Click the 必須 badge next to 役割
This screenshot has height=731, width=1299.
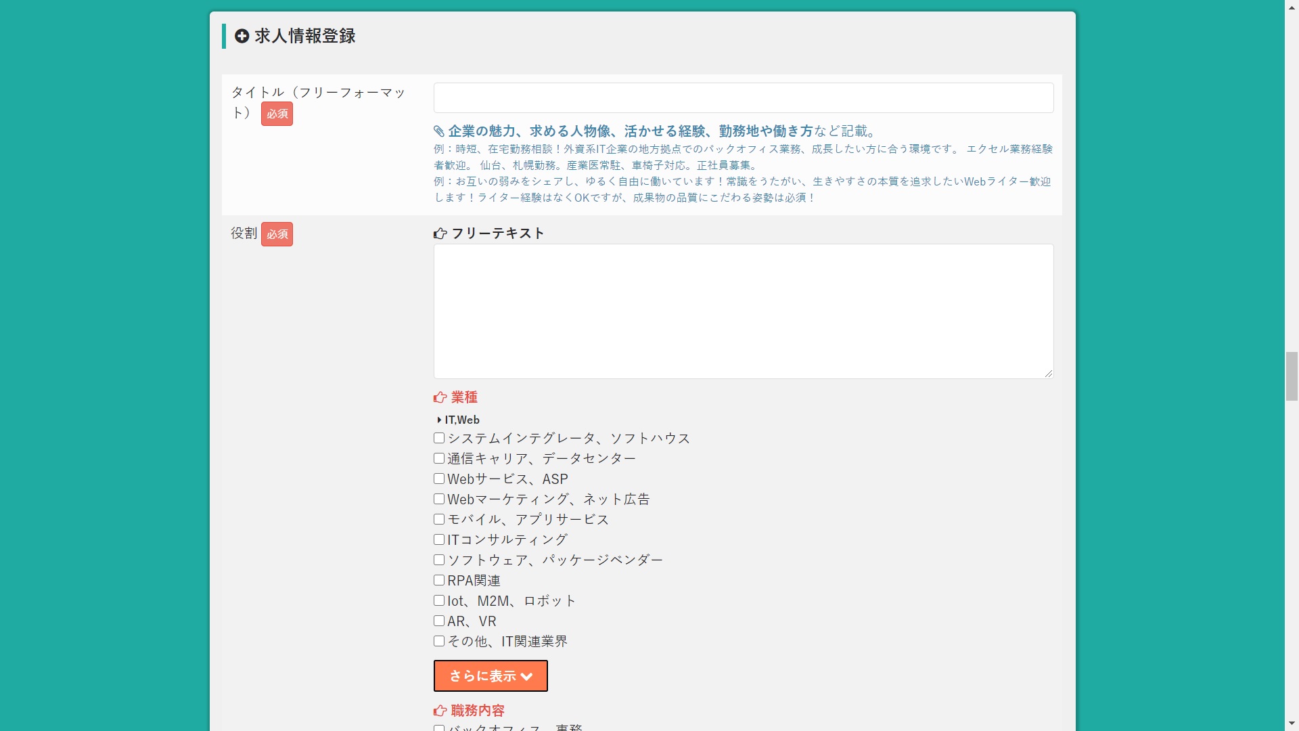(x=277, y=234)
